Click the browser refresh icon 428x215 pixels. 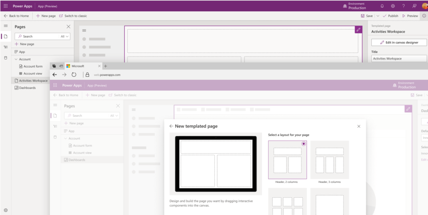pyautogui.click(x=74, y=75)
